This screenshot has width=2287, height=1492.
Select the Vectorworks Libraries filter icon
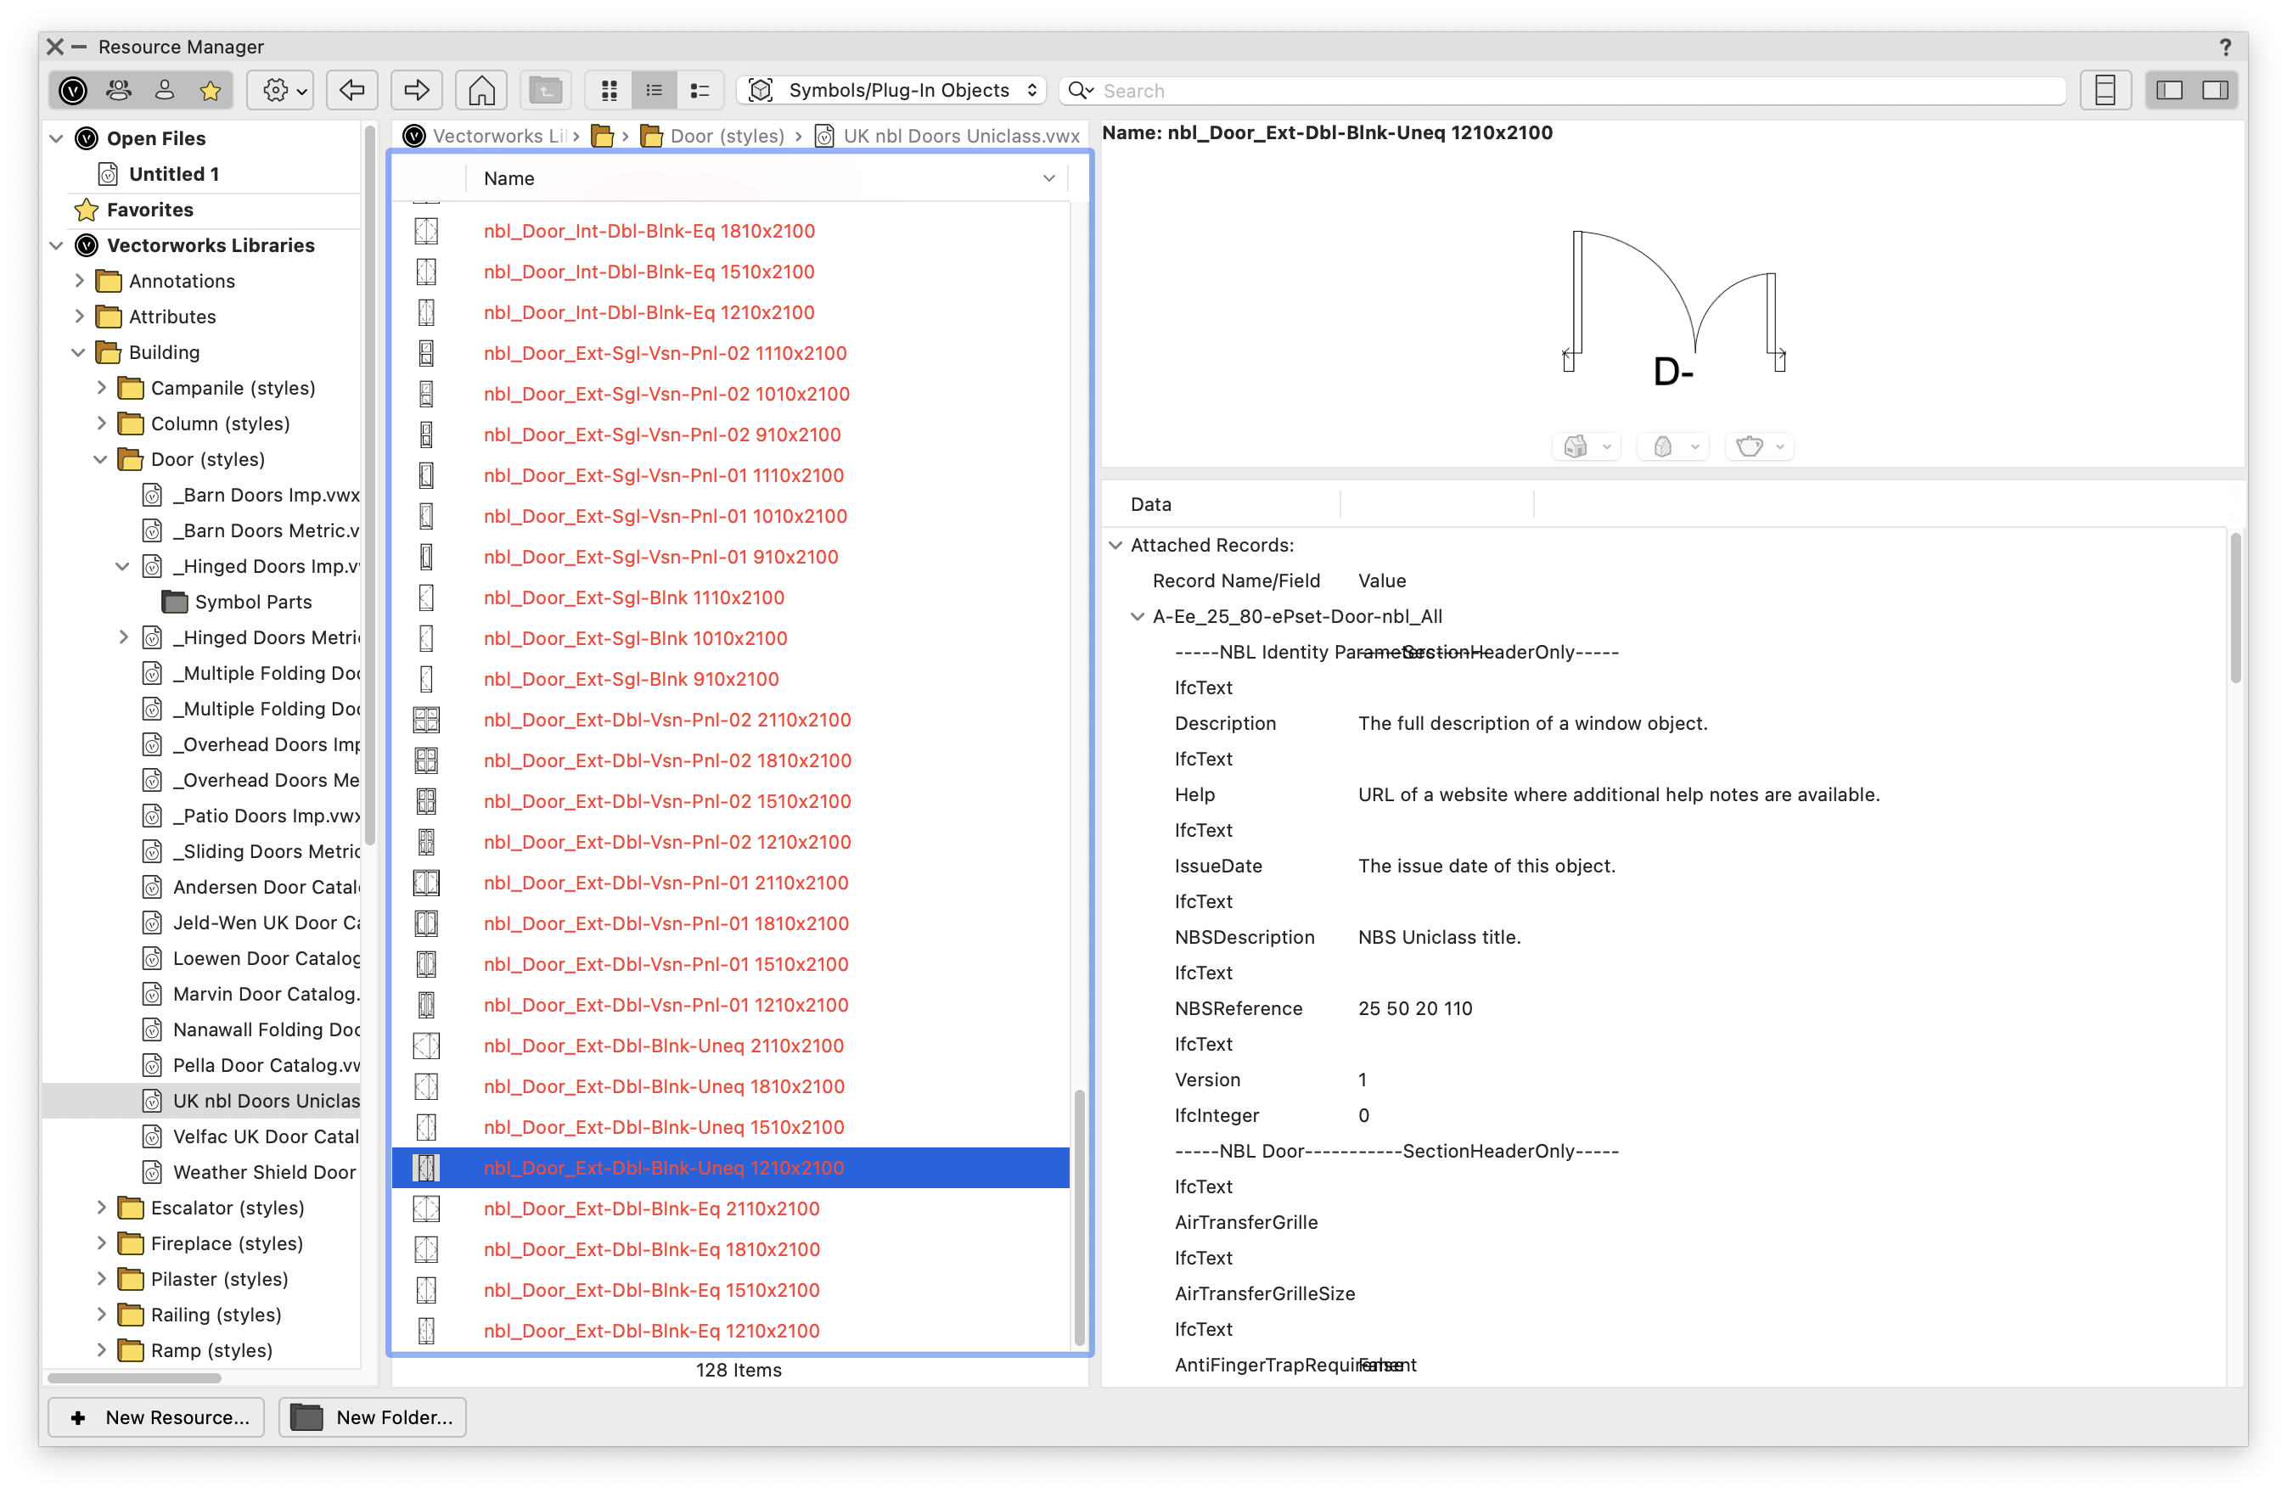pos(73,89)
